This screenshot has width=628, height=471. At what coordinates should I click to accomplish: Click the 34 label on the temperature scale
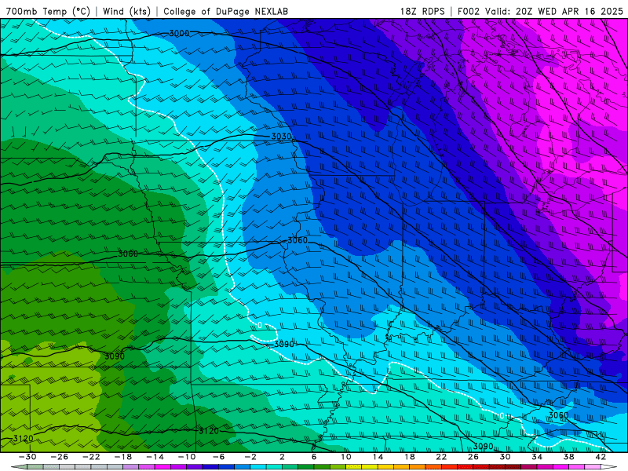(537, 457)
